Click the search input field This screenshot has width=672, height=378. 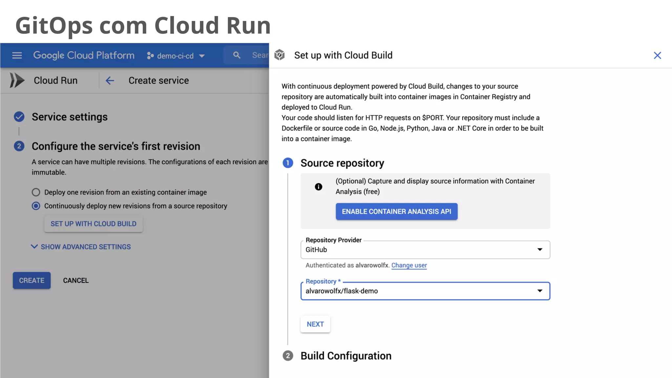[246, 55]
